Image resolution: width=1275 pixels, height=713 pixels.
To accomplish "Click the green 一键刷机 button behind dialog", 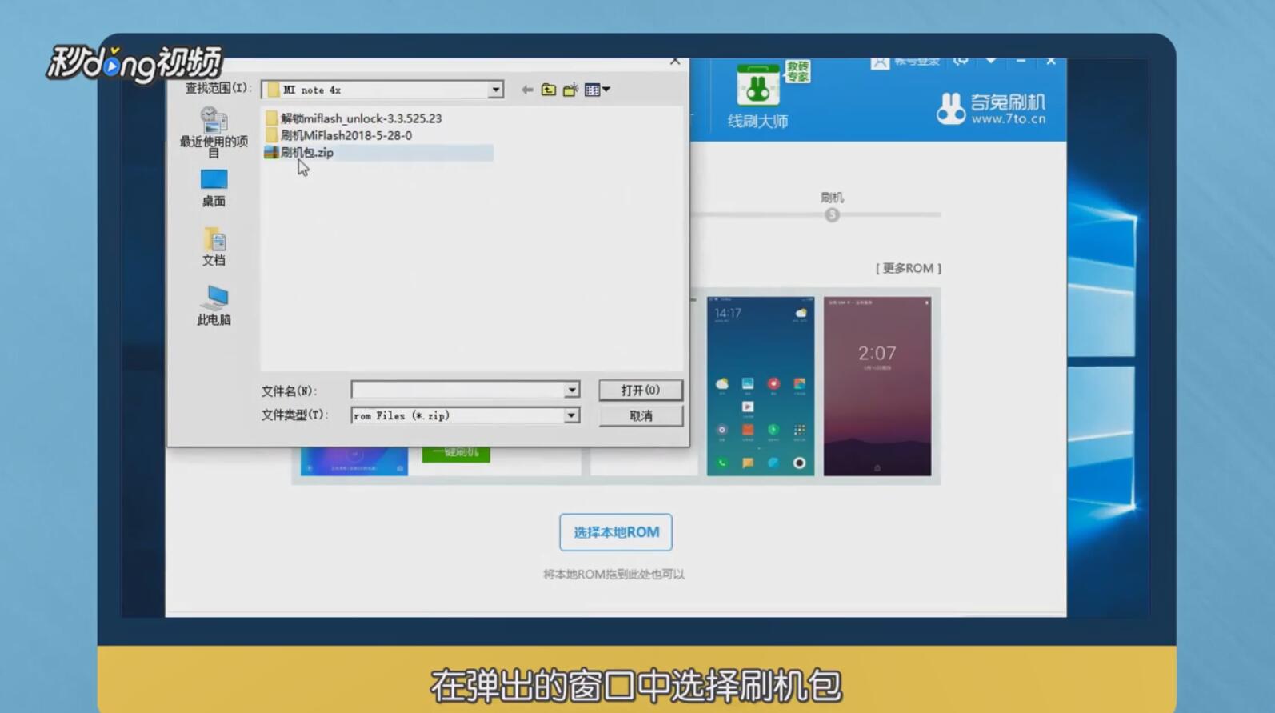I will click(456, 454).
